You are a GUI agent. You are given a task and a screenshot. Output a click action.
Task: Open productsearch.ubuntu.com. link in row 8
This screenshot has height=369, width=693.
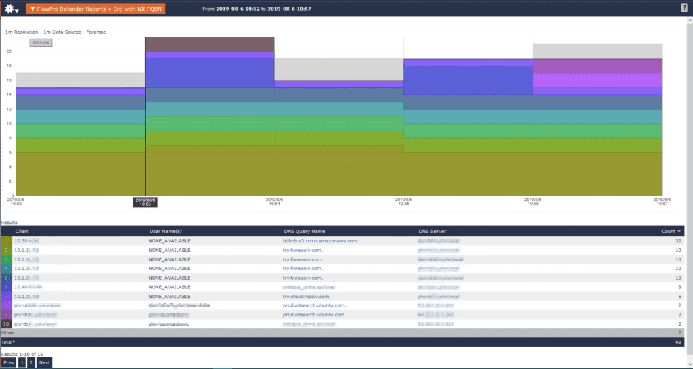coord(314,305)
